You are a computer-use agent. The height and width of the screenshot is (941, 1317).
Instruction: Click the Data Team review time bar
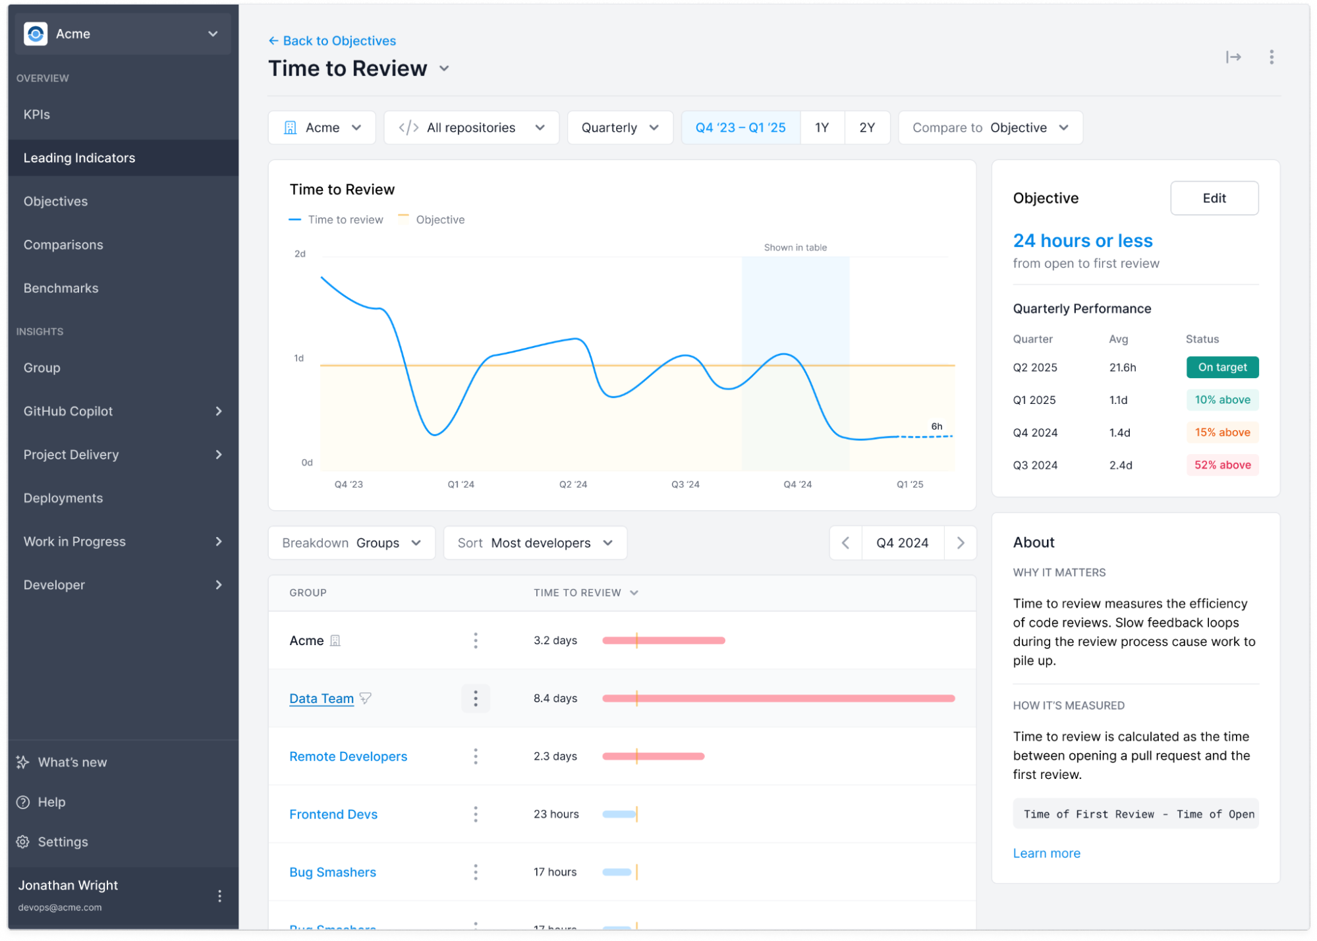tap(777, 699)
